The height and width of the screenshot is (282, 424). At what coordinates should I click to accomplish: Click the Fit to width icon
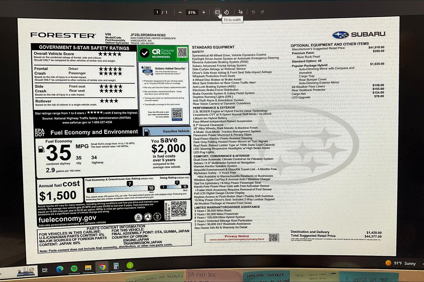coord(217,12)
